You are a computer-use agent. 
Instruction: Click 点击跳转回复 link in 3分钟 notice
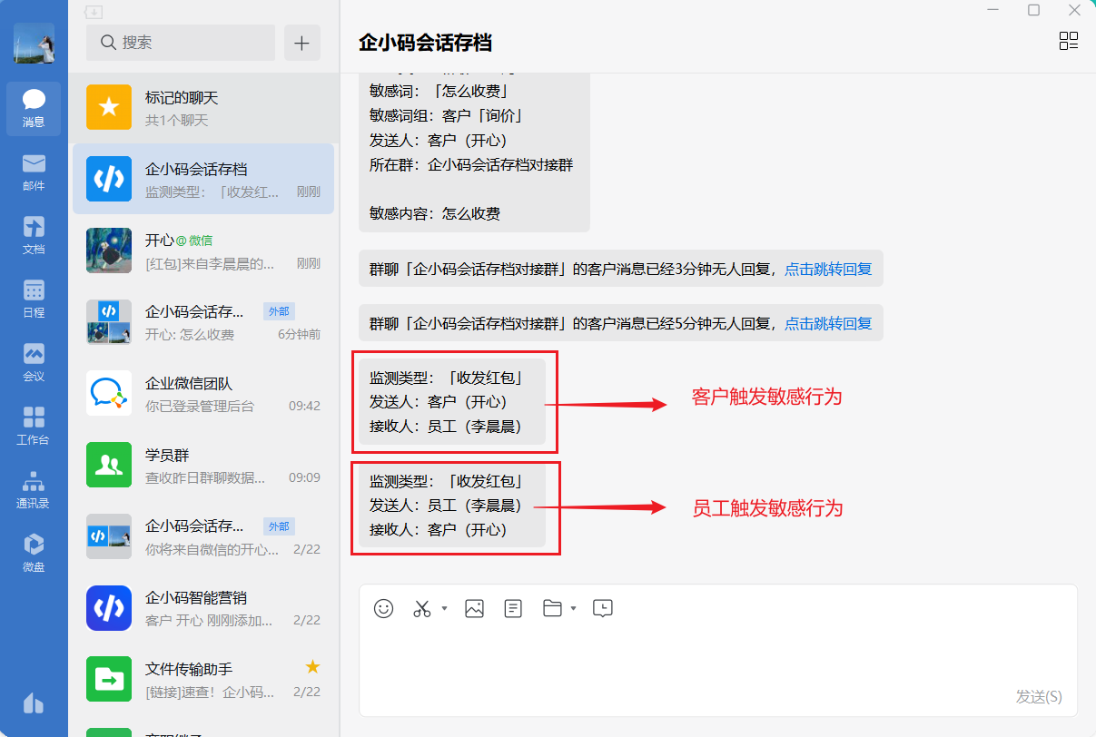(x=828, y=270)
